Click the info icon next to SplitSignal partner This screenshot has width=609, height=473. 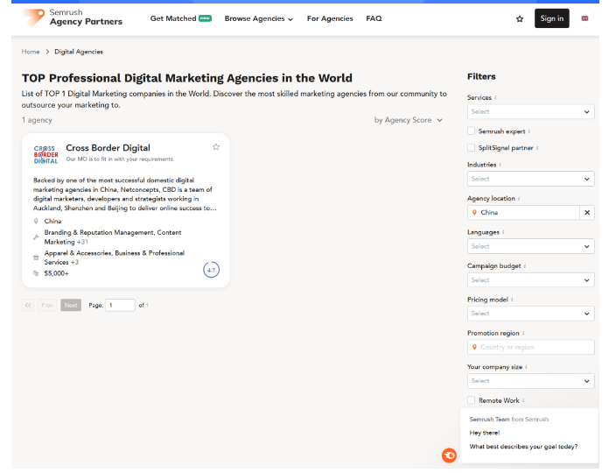537,148
